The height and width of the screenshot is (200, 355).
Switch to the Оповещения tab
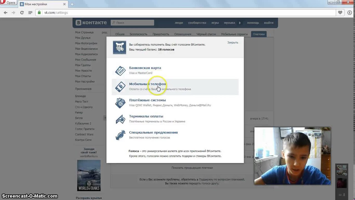182,34
